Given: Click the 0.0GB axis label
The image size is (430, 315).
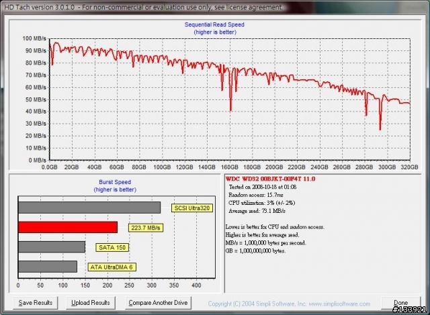Looking at the screenshot, I should [49, 167].
